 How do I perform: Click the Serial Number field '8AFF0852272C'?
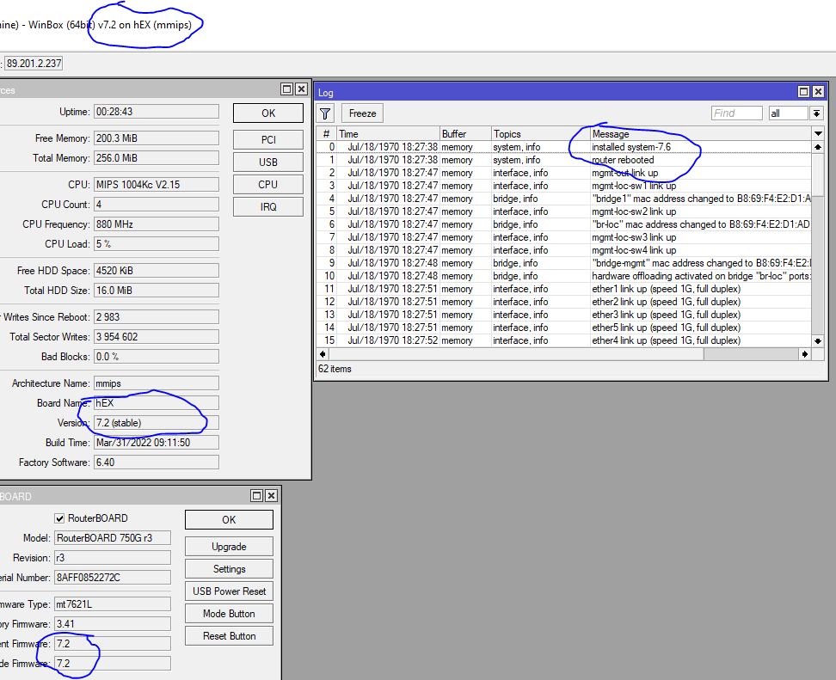point(113,577)
